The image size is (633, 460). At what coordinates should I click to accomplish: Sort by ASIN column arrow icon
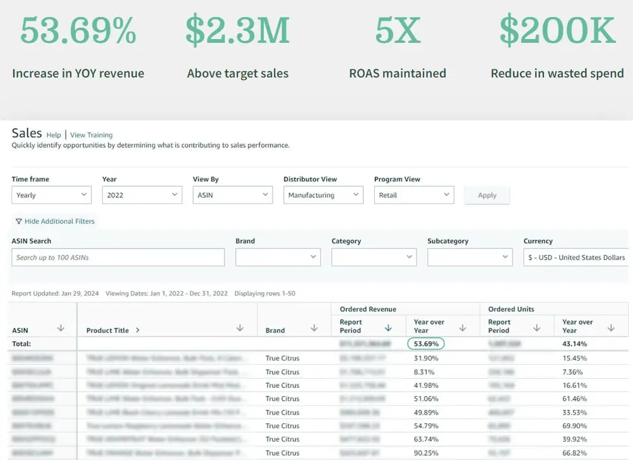pos(61,328)
